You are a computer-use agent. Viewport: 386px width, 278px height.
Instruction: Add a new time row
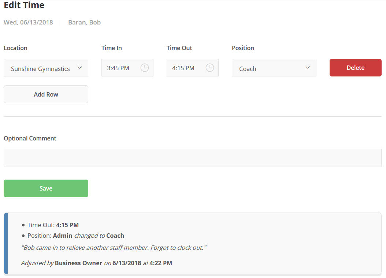(46, 94)
